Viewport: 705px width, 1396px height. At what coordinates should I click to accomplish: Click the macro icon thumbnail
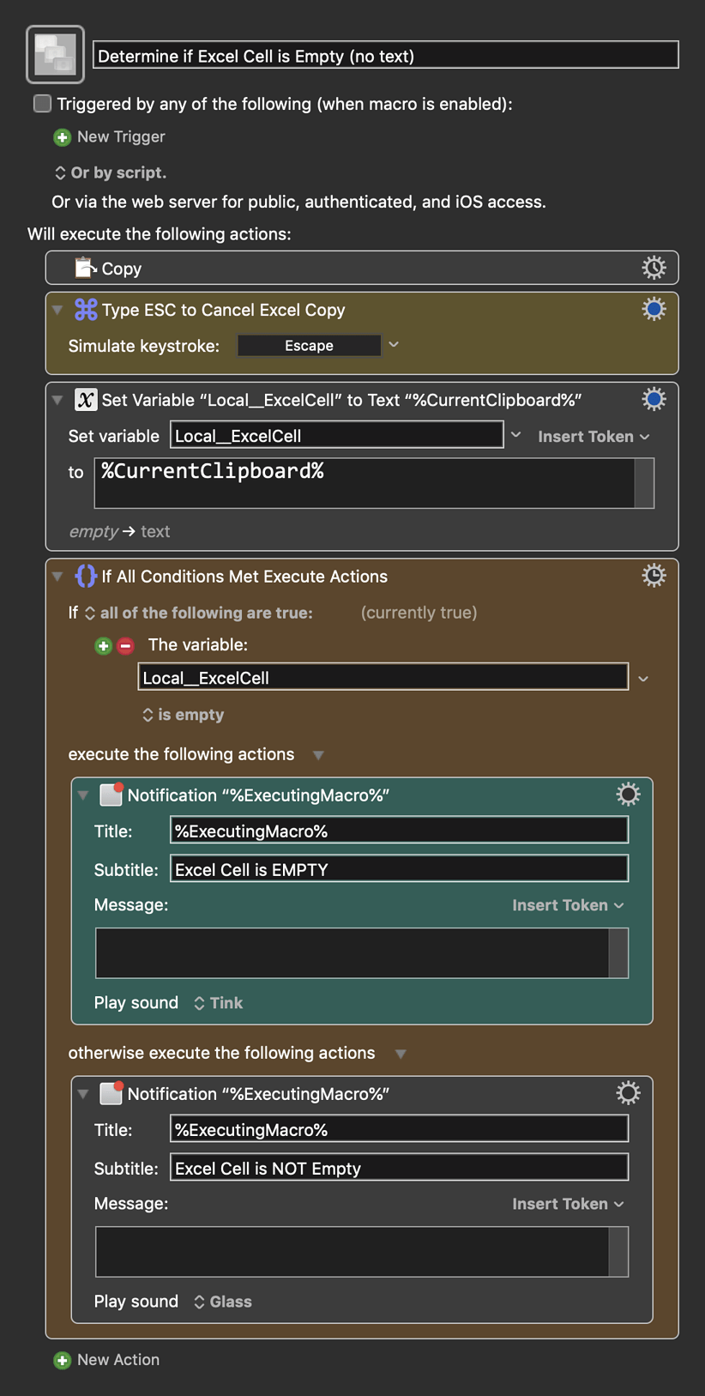[55, 54]
